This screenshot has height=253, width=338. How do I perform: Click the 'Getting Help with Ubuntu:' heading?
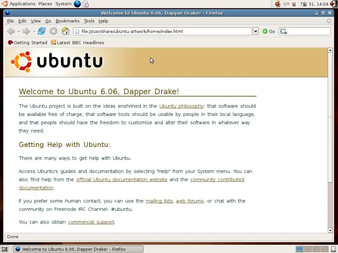point(64,145)
